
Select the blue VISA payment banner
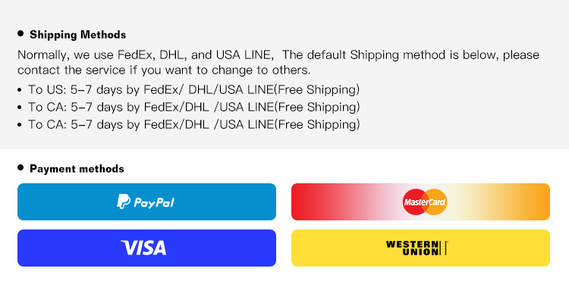pyautogui.click(x=146, y=248)
